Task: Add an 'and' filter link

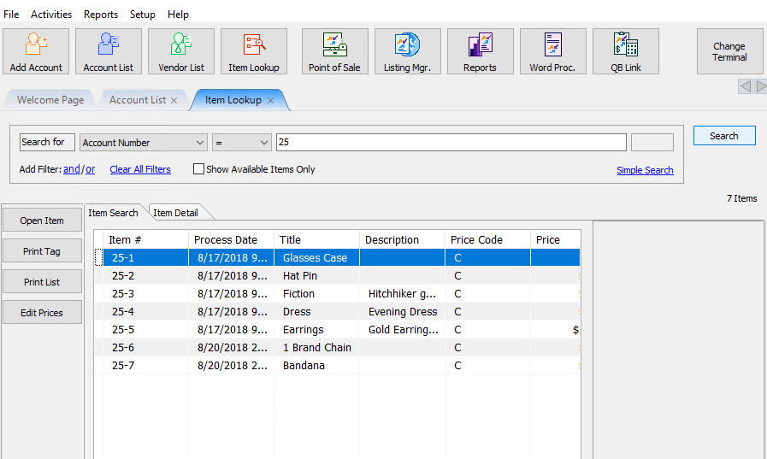Action: pyautogui.click(x=72, y=169)
